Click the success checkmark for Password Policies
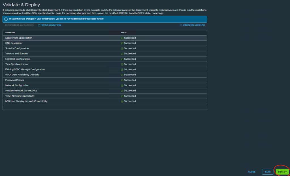Viewport: 290px width, 176px height. tap(122, 80)
